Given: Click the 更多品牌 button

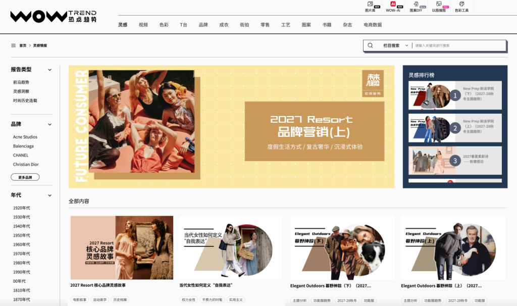Looking at the screenshot, I should click(25, 177).
